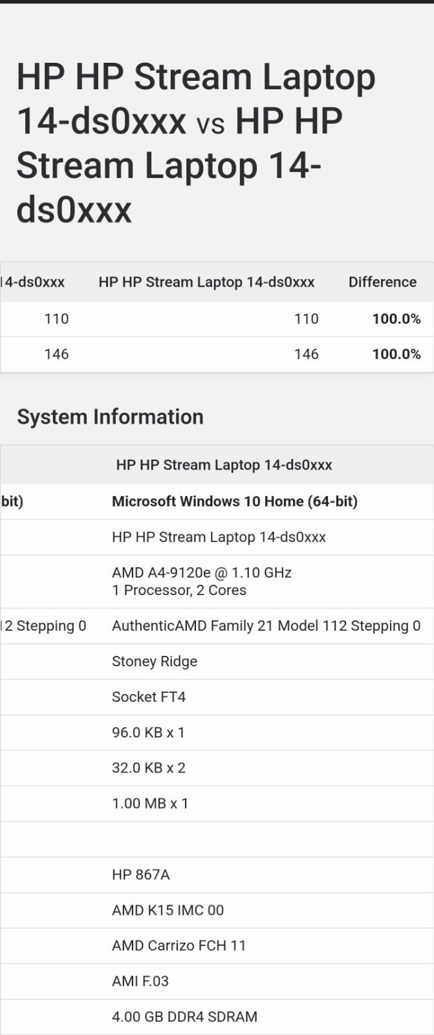Click the Stoney Ridge codename cell
Viewport: 434px width, 1035px height.
coord(154,661)
